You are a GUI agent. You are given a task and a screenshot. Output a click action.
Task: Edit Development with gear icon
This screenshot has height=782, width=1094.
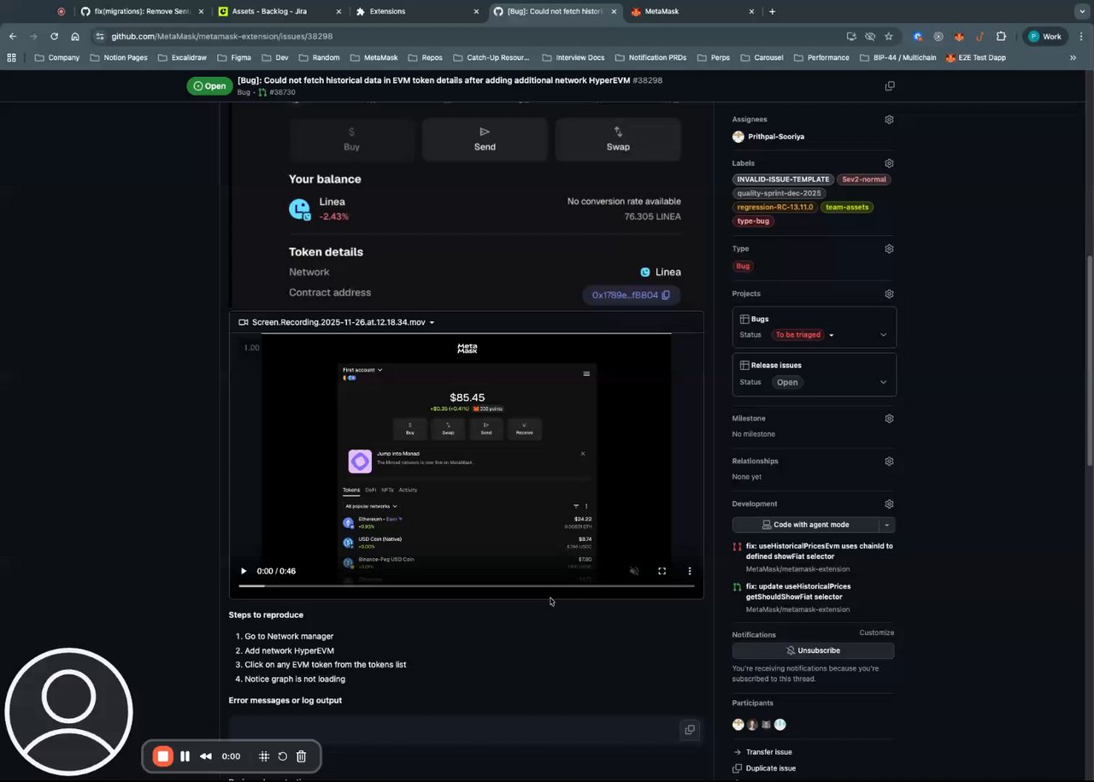[x=889, y=504]
